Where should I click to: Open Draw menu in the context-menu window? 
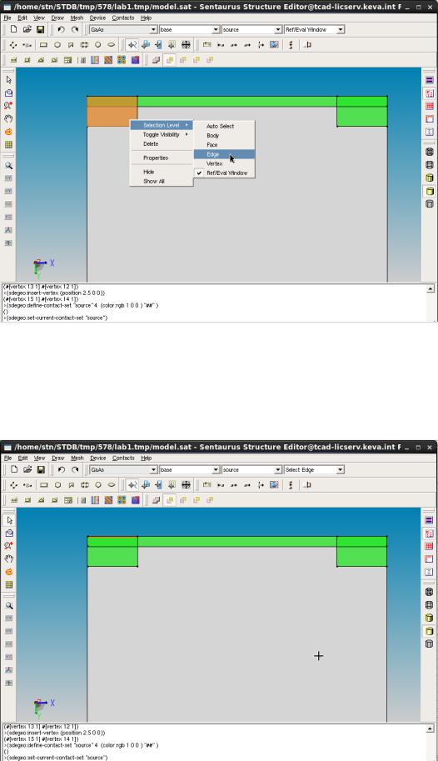57,18
